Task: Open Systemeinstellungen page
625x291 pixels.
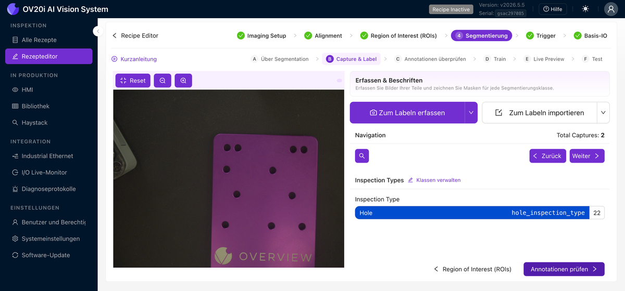Action: 51,239
